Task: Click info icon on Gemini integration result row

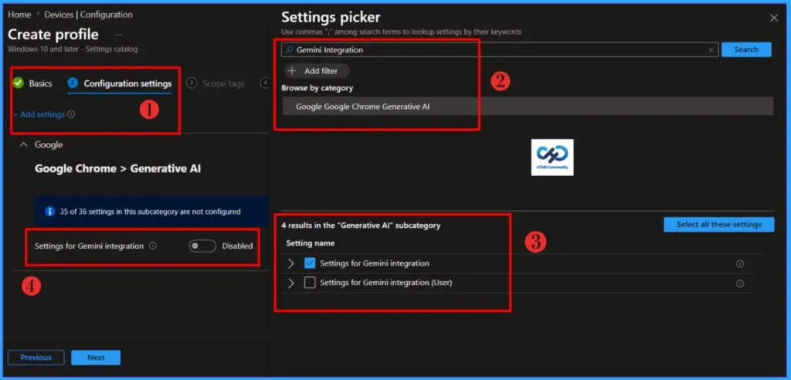Action: (740, 263)
